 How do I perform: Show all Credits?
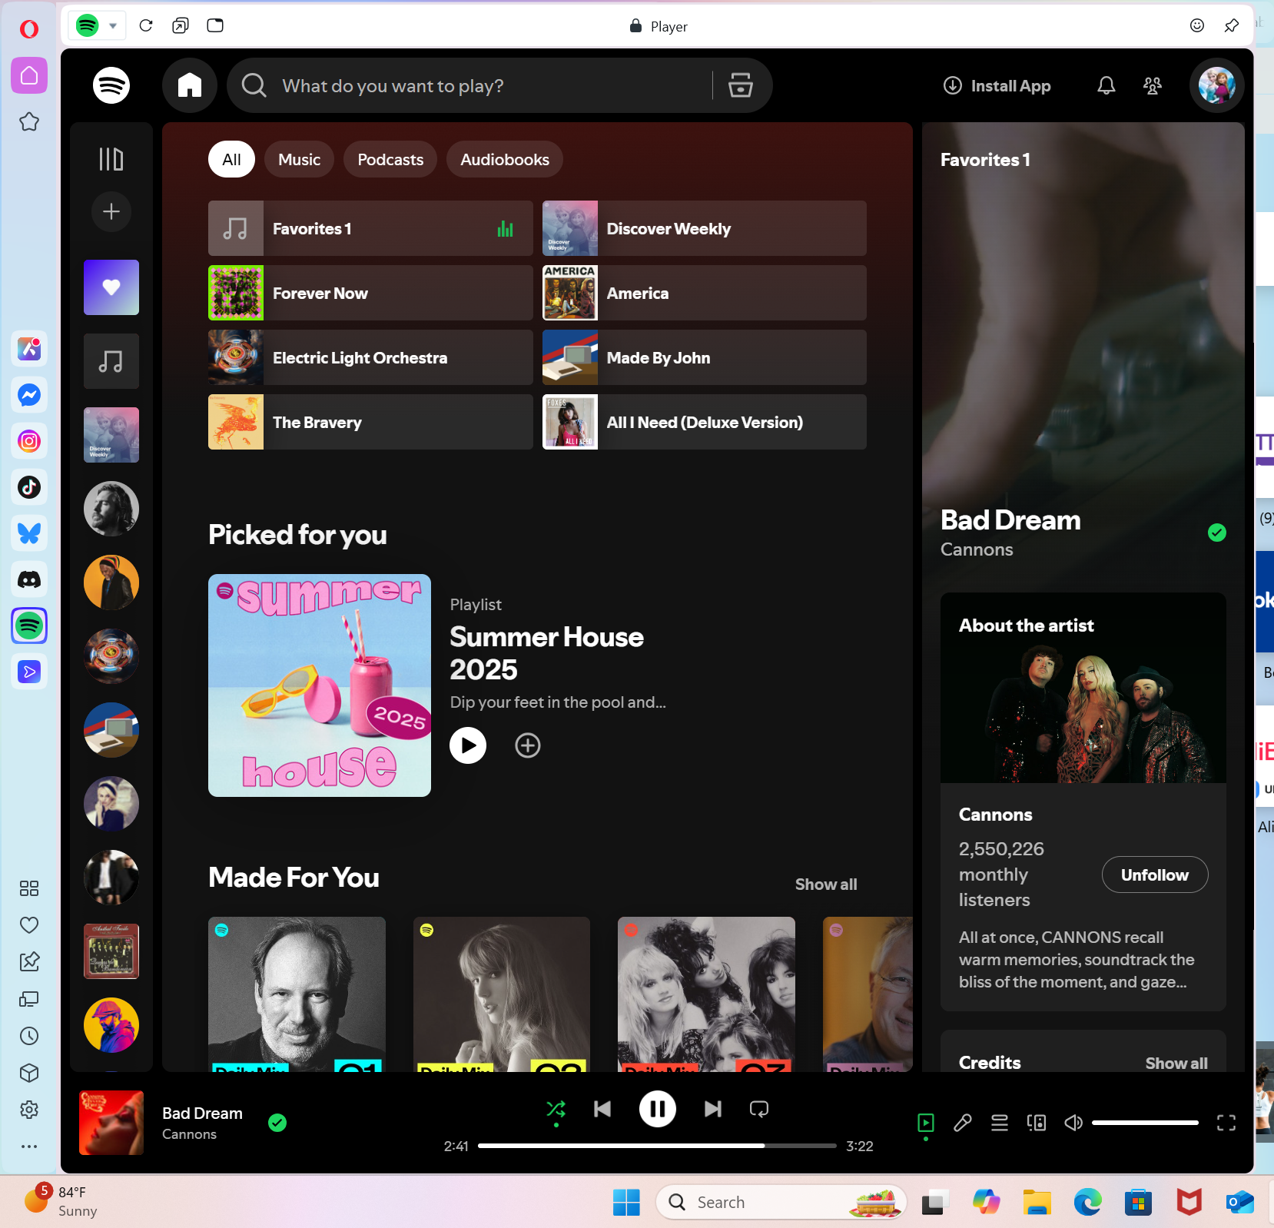click(1176, 1063)
